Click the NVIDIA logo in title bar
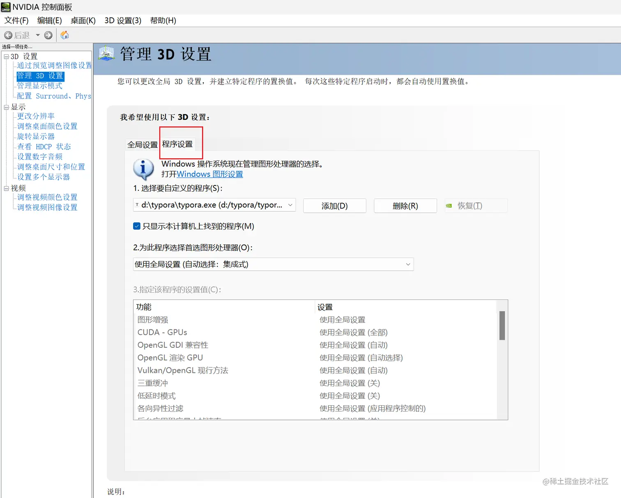 tap(6, 7)
